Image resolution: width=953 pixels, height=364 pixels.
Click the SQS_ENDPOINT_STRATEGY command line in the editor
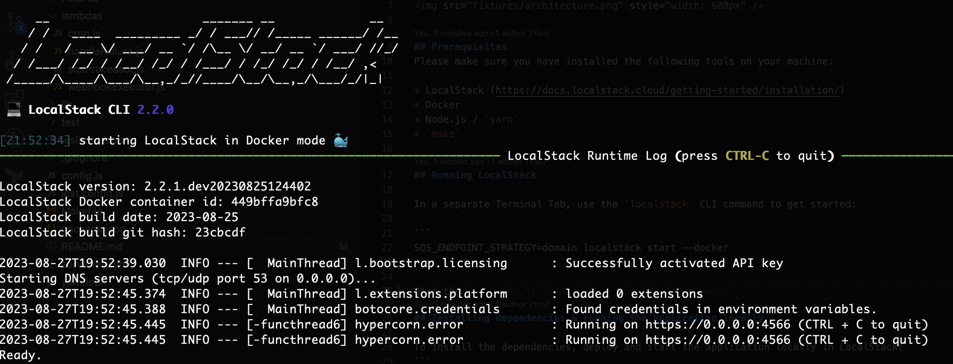point(571,248)
